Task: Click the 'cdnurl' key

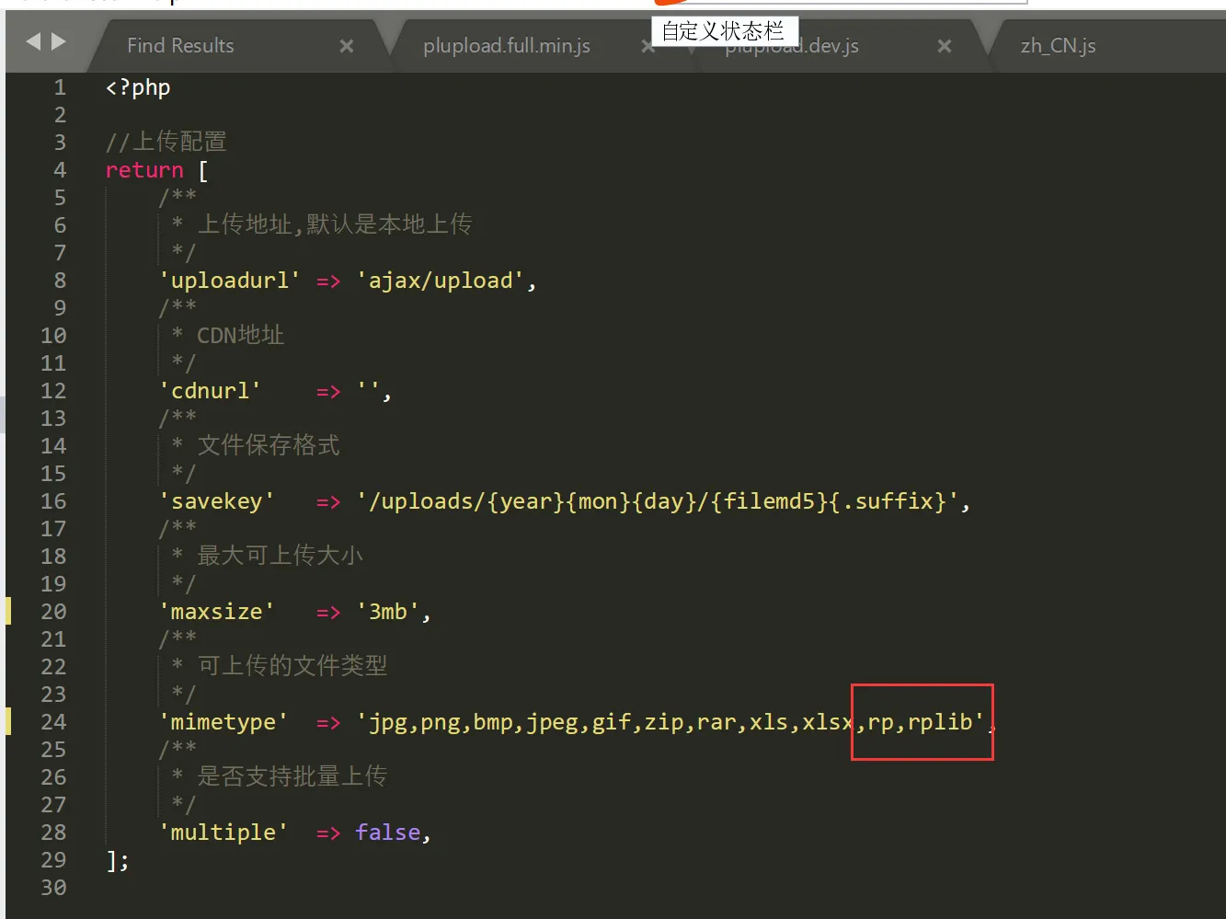Action: tap(211, 391)
